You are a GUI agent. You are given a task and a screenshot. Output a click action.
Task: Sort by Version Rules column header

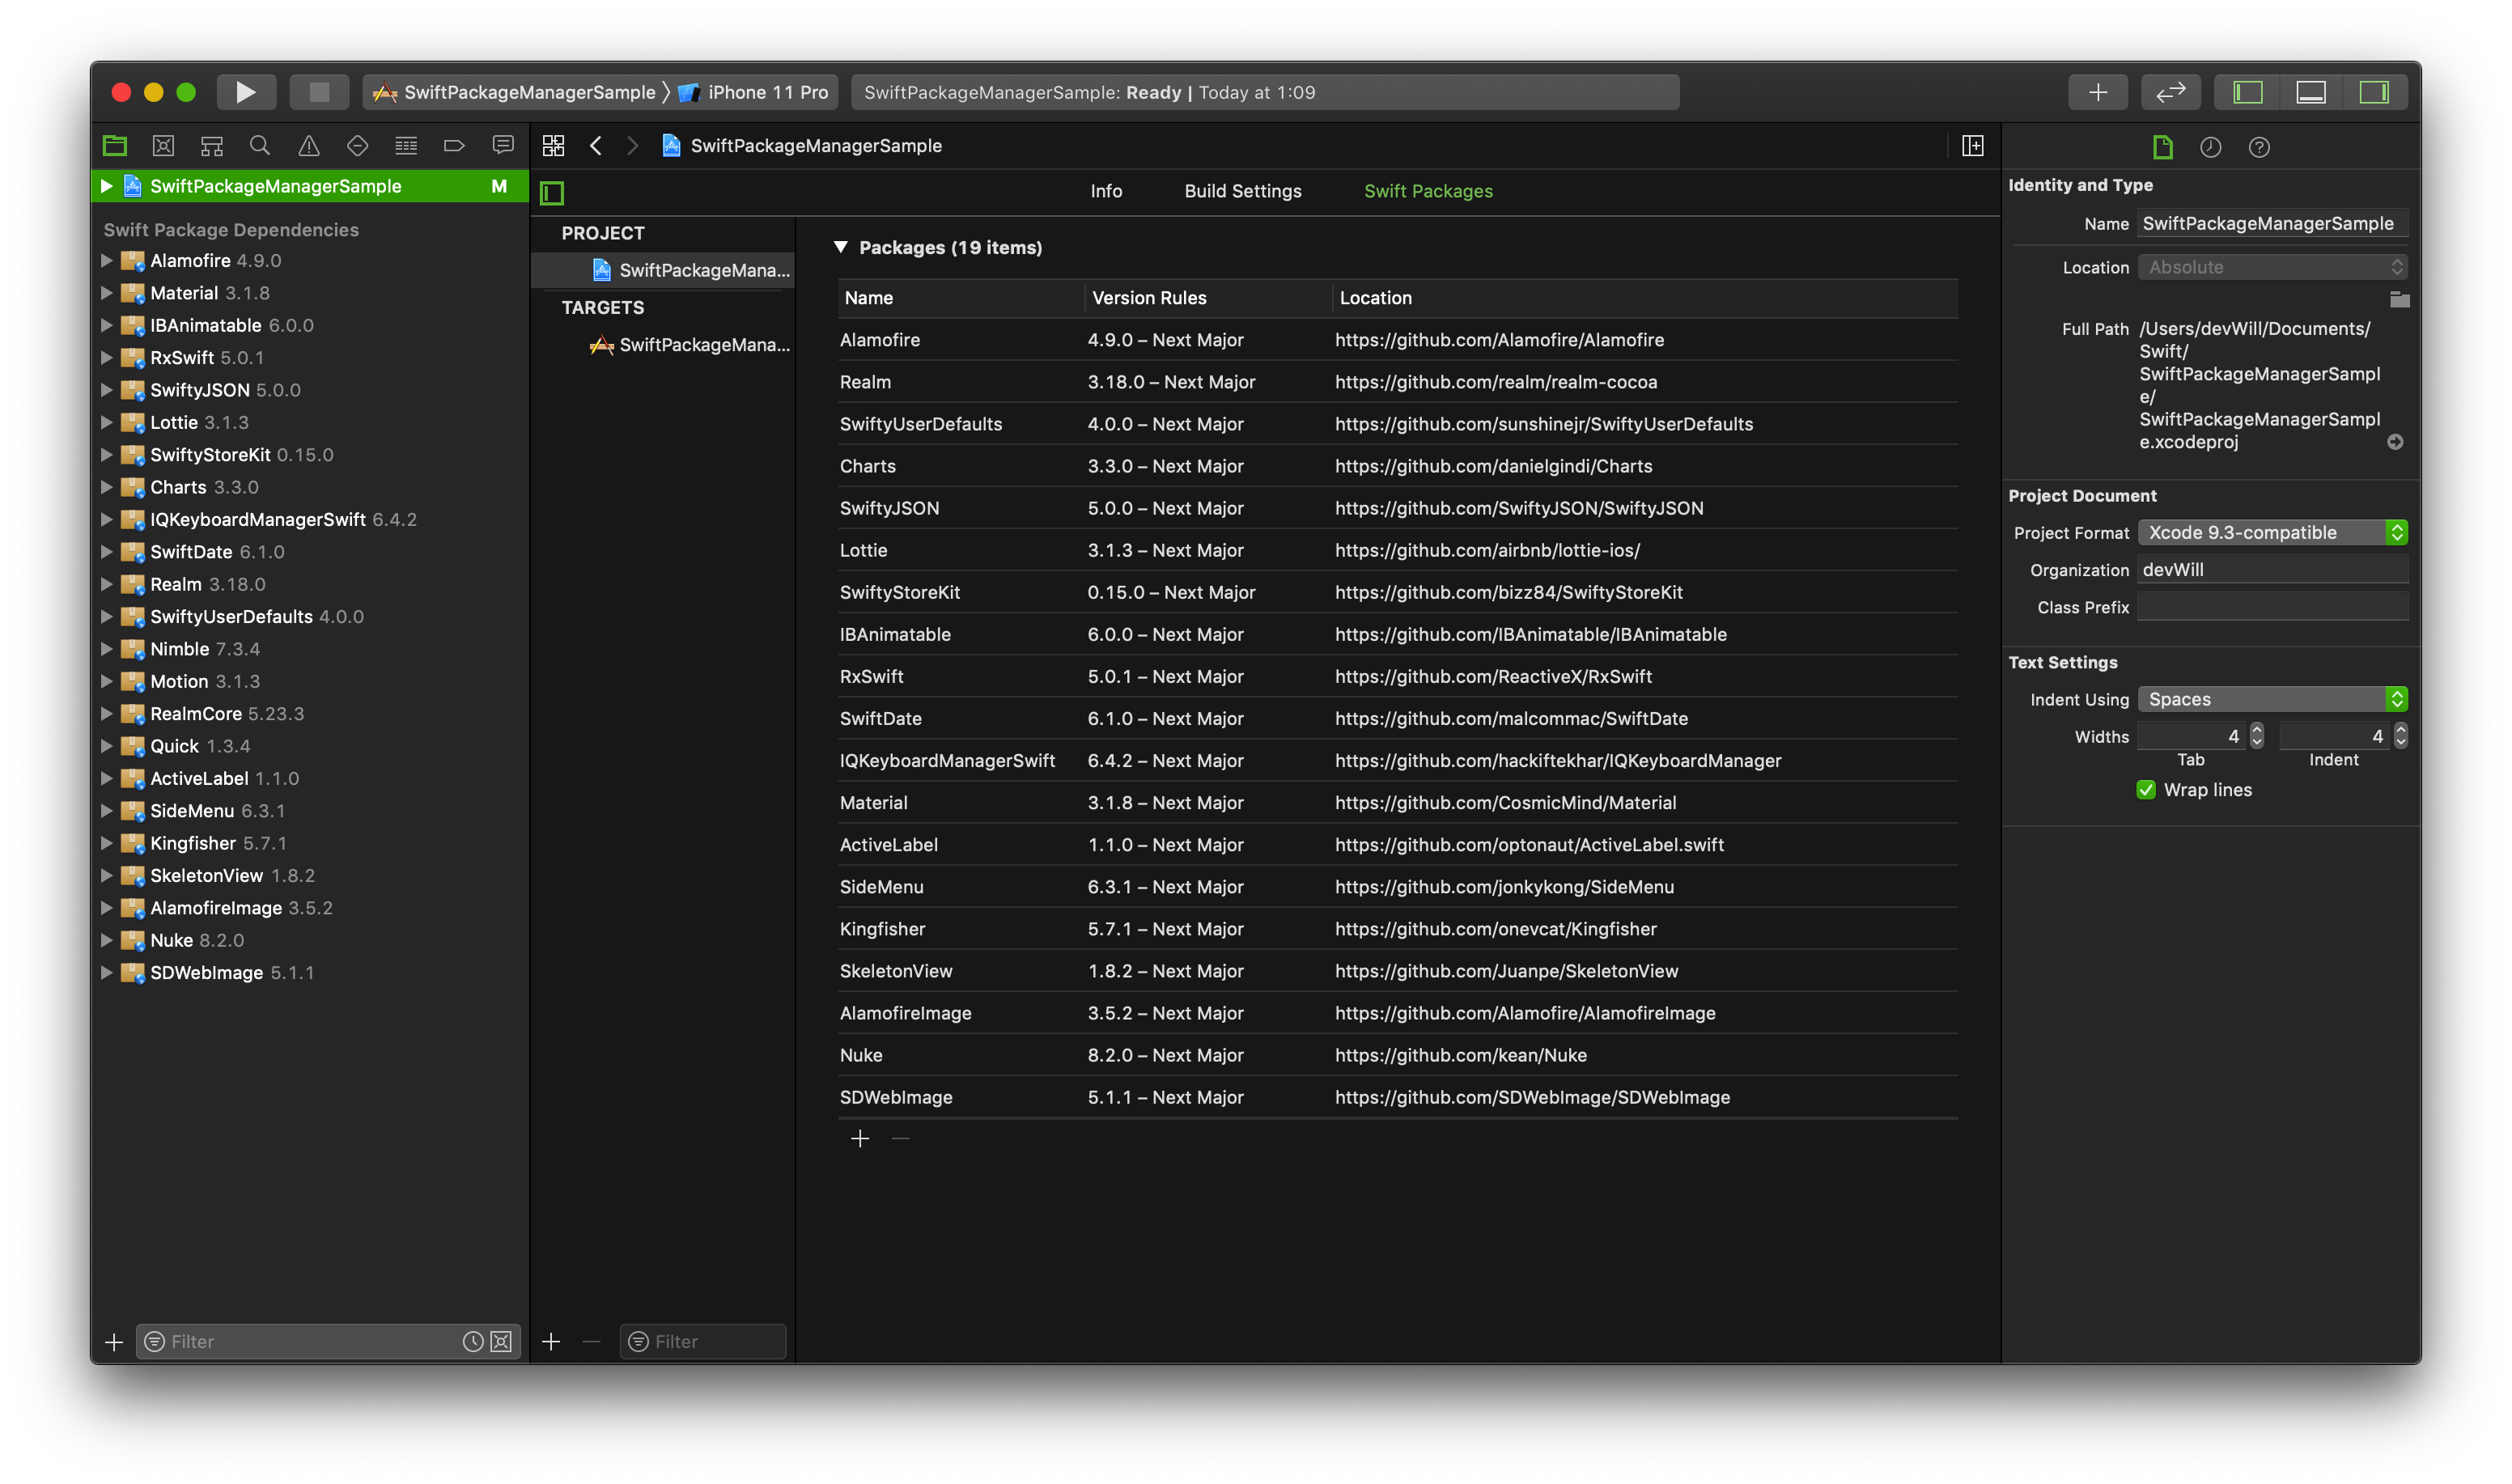tap(1208, 298)
